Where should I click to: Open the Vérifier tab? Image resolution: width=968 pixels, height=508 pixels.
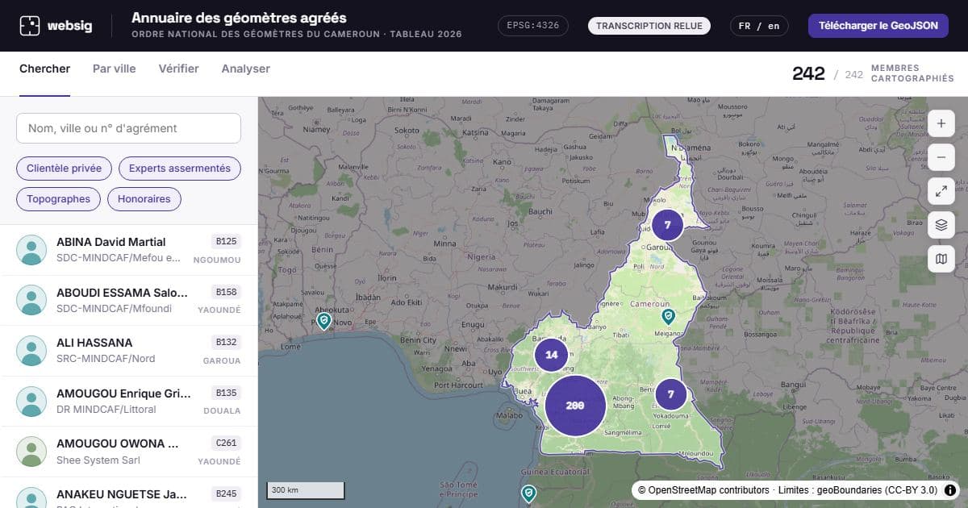point(178,69)
